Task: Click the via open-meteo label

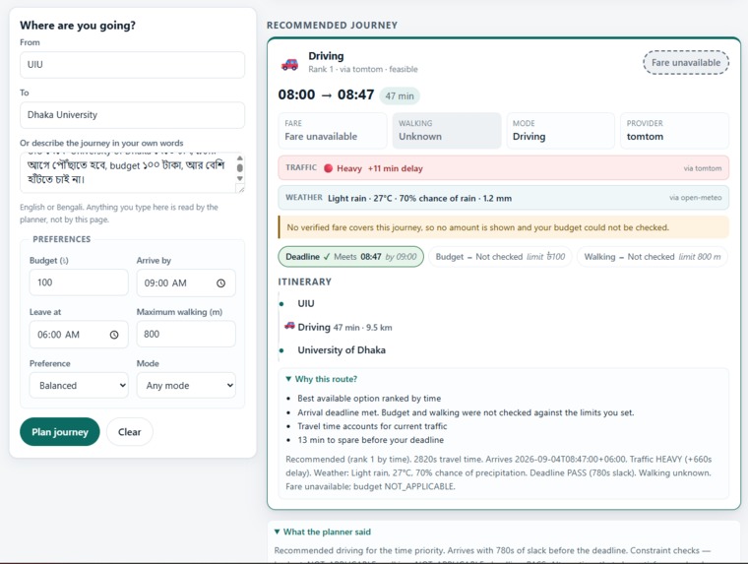Action: tap(695, 198)
